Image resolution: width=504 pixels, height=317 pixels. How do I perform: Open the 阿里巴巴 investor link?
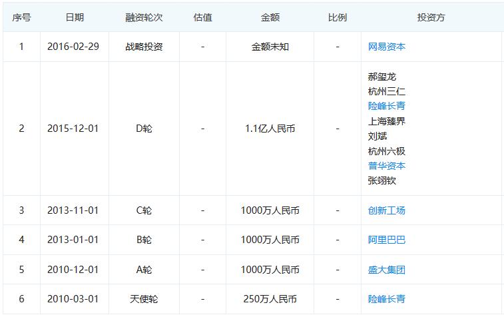[x=386, y=240]
